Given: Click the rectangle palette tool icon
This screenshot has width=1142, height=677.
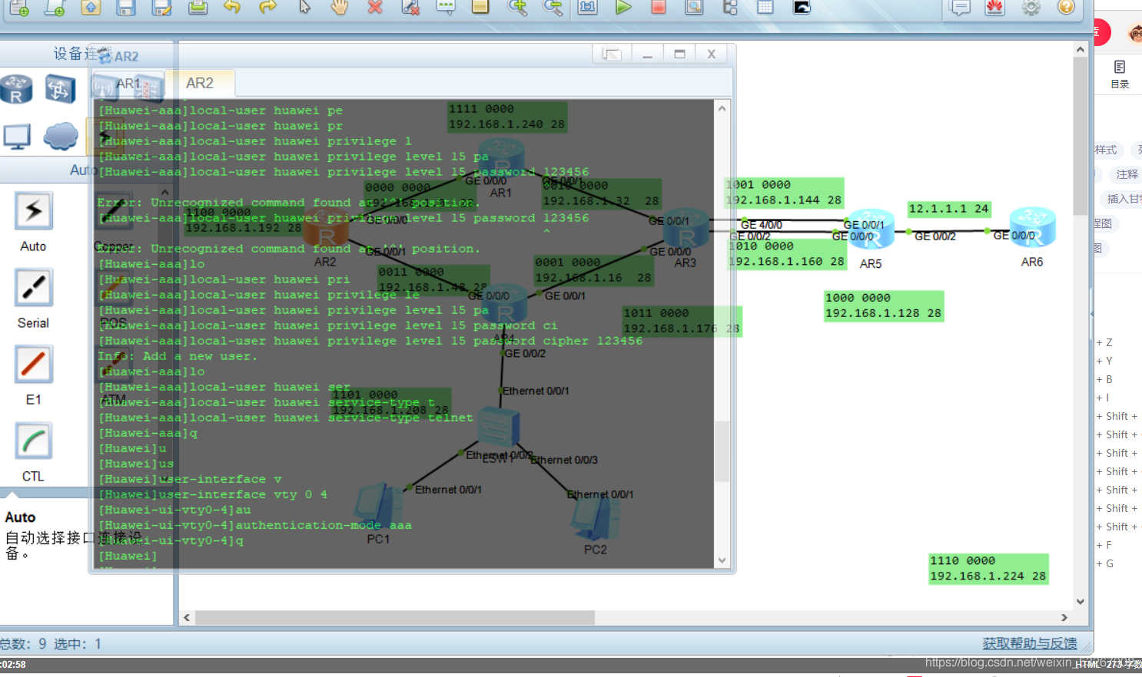Looking at the screenshot, I should [x=480, y=8].
